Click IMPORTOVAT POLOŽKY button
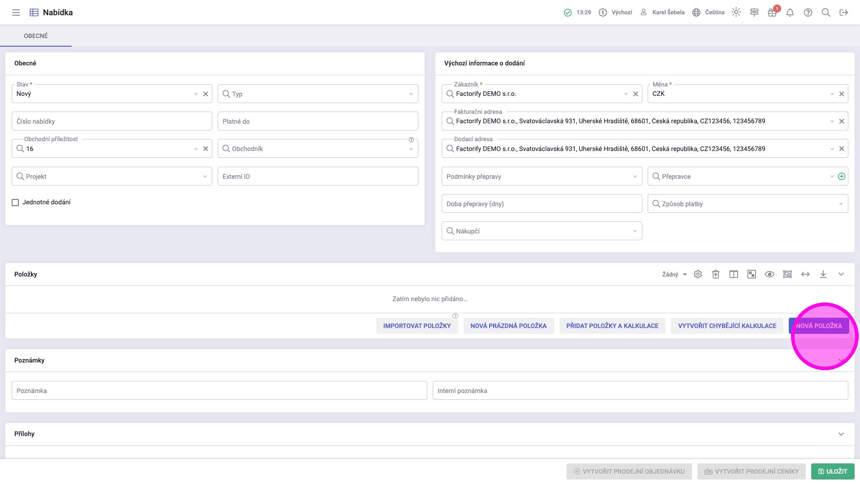Screen dimensions: 860x484 417,326
